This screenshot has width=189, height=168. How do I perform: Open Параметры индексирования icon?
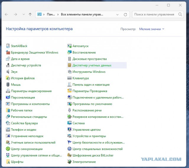8,91
